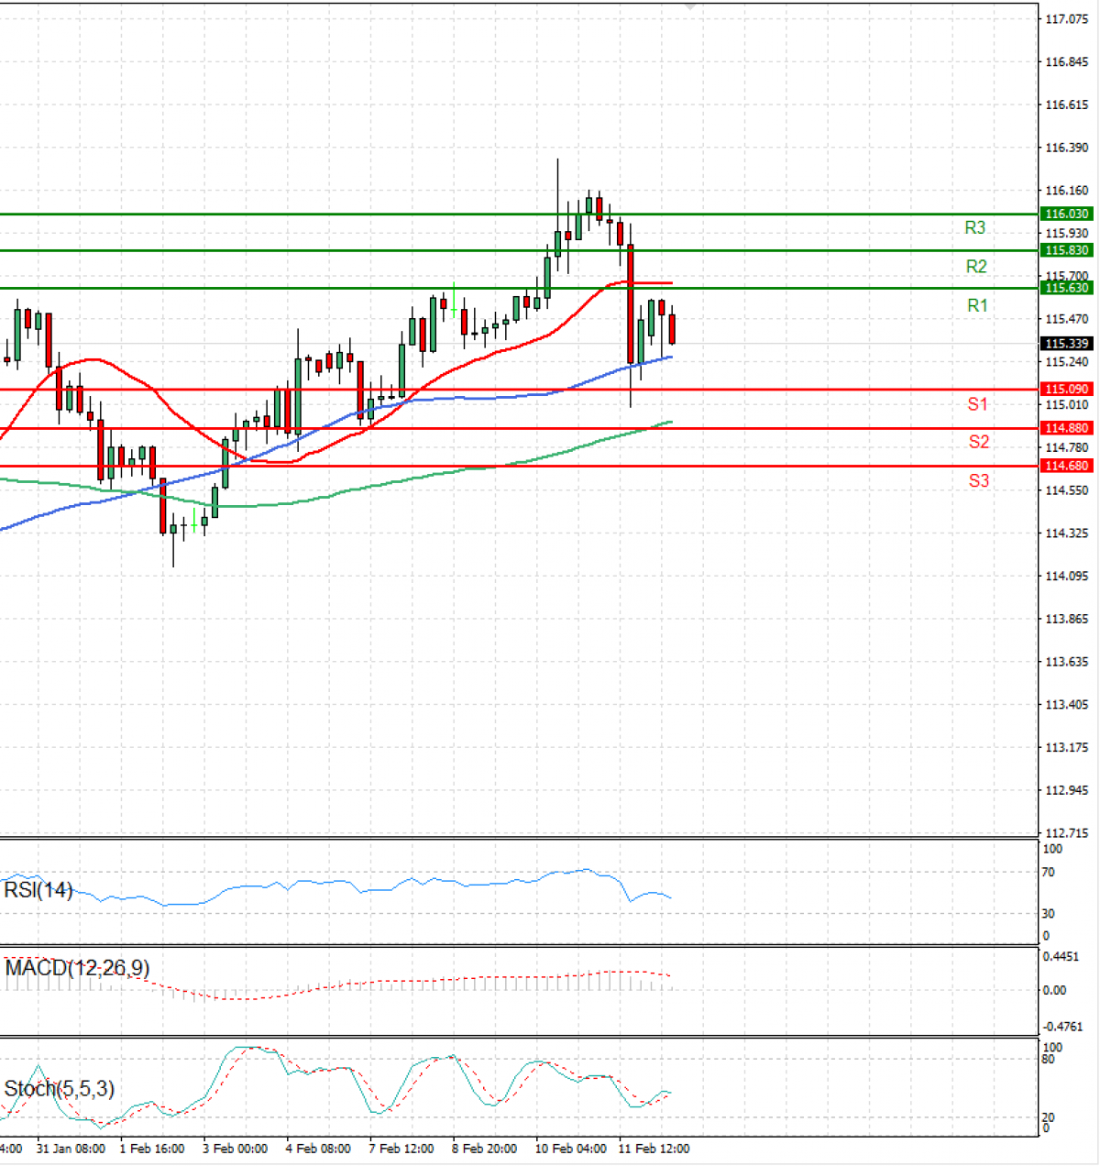Select the S3 support label
Viewport: 1100px width, 1166px height.
click(979, 480)
